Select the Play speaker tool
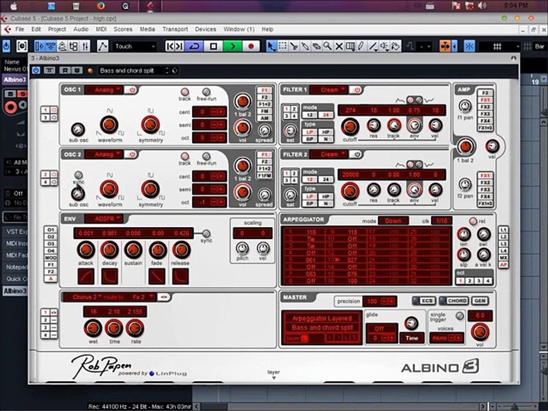 point(384,46)
